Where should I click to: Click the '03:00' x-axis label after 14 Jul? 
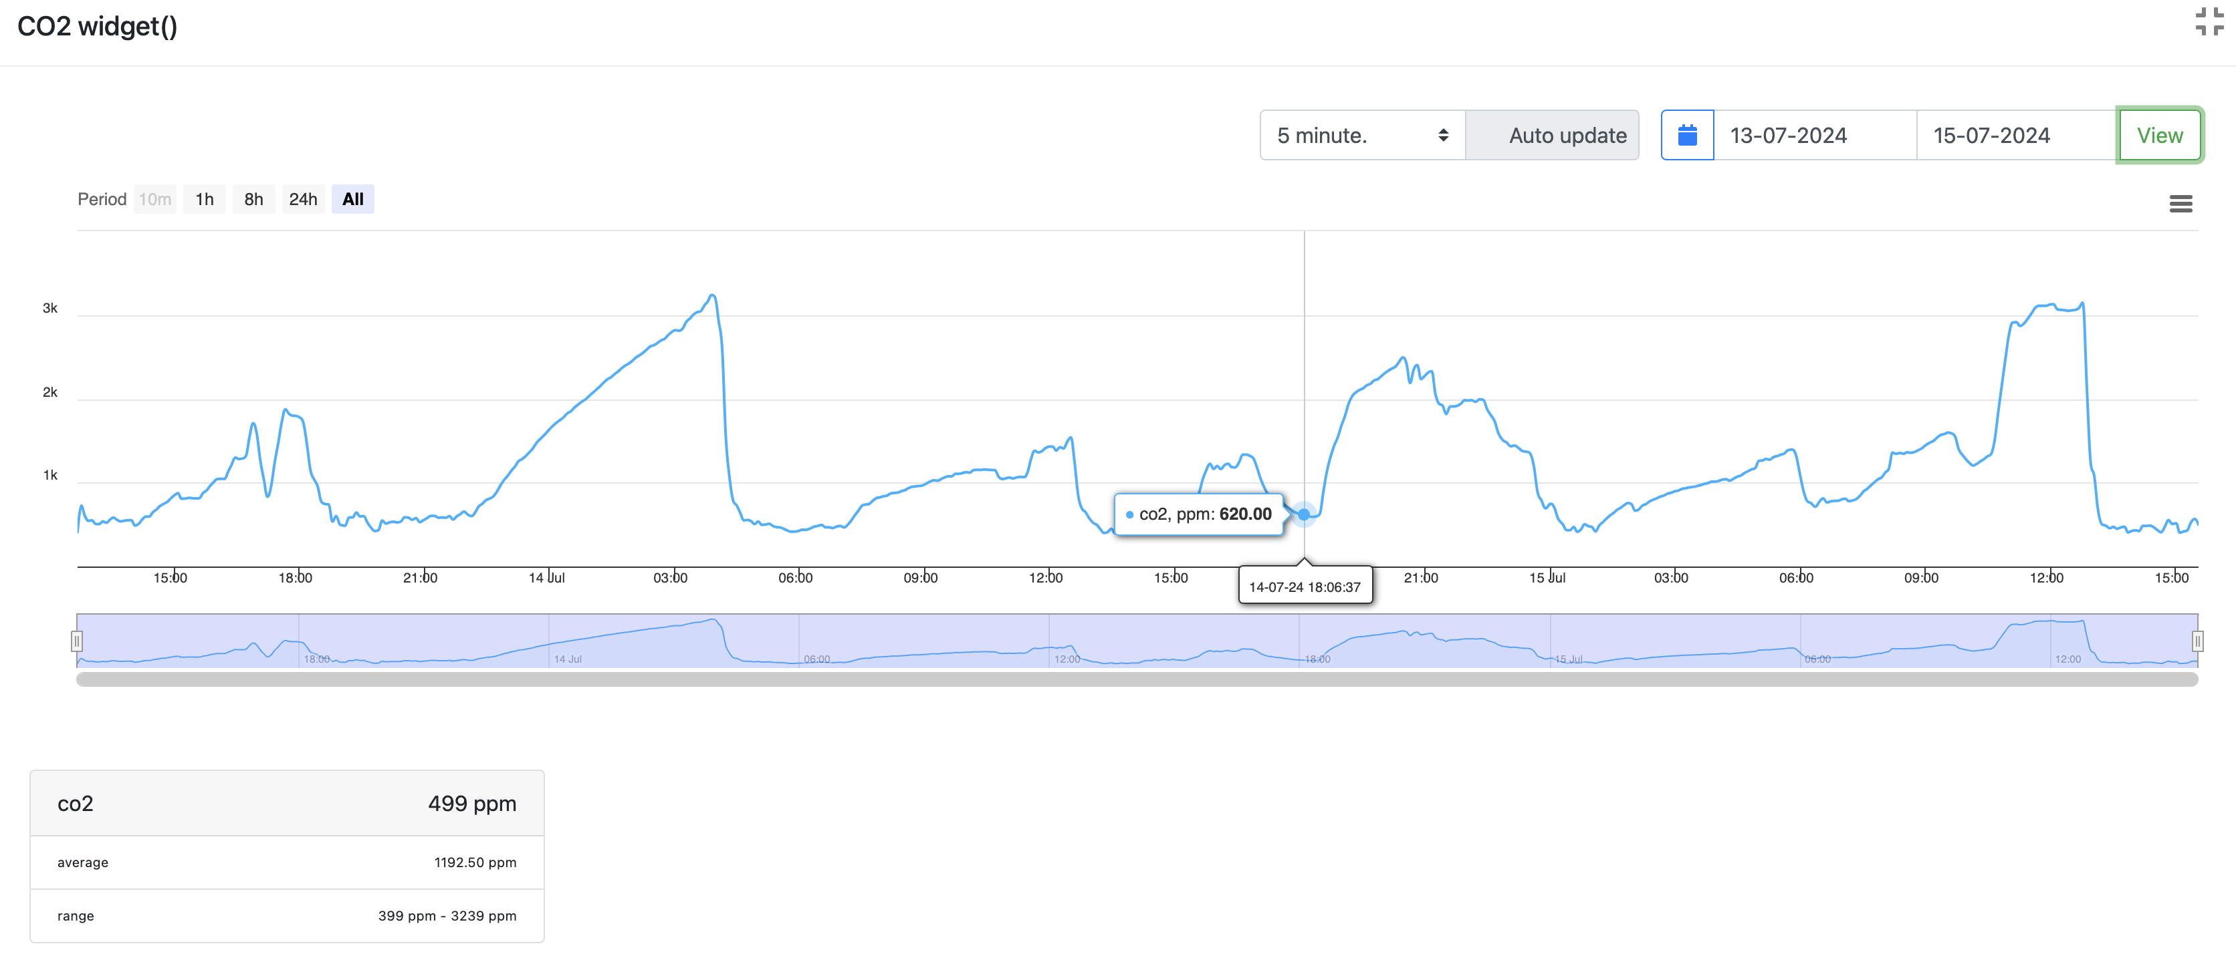coord(670,578)
